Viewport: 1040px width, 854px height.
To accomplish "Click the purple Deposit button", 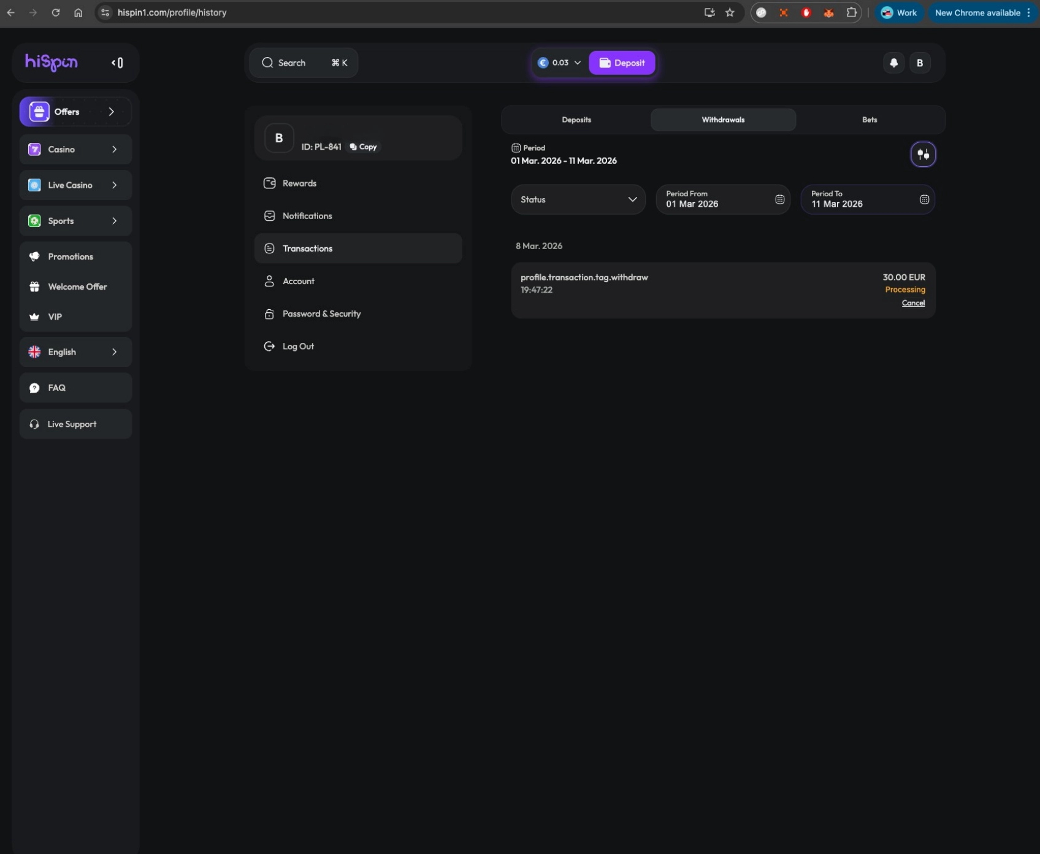I will [x=622, y=63].
